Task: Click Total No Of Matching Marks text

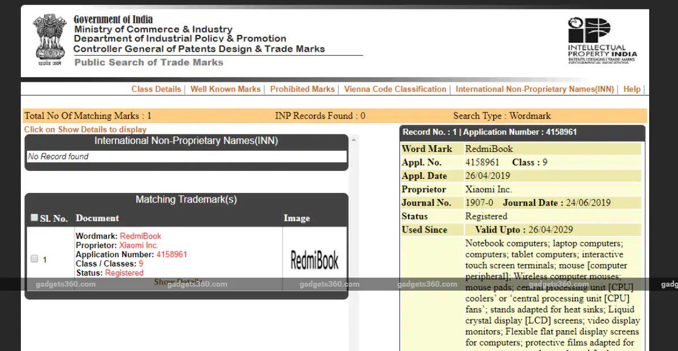Action: tap(88, 116)
